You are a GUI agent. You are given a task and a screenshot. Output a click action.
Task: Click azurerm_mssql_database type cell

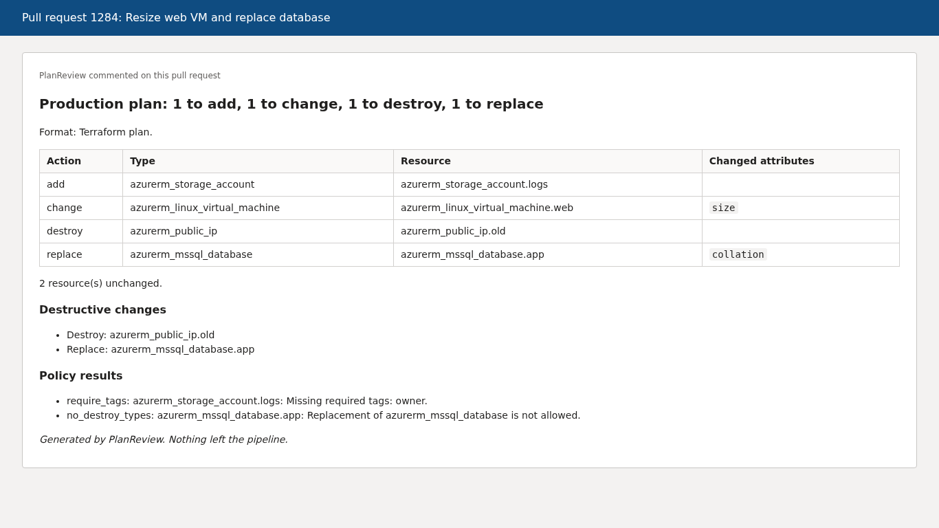(x=258, y=254)
